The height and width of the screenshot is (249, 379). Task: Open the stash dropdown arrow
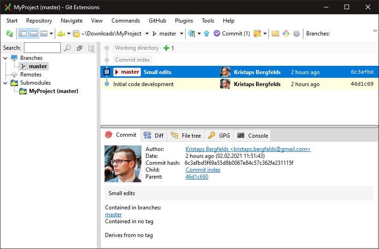265,34
